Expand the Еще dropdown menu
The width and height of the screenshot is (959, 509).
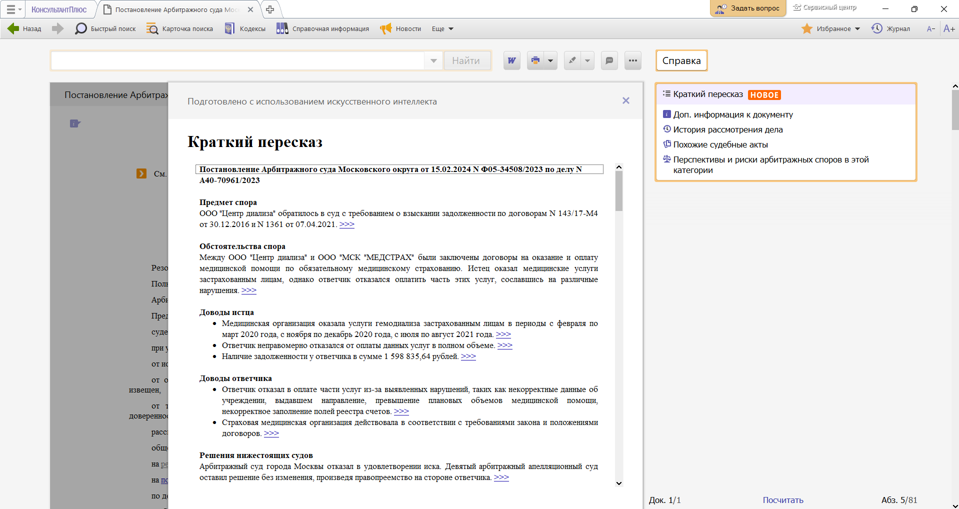(442, 29)
